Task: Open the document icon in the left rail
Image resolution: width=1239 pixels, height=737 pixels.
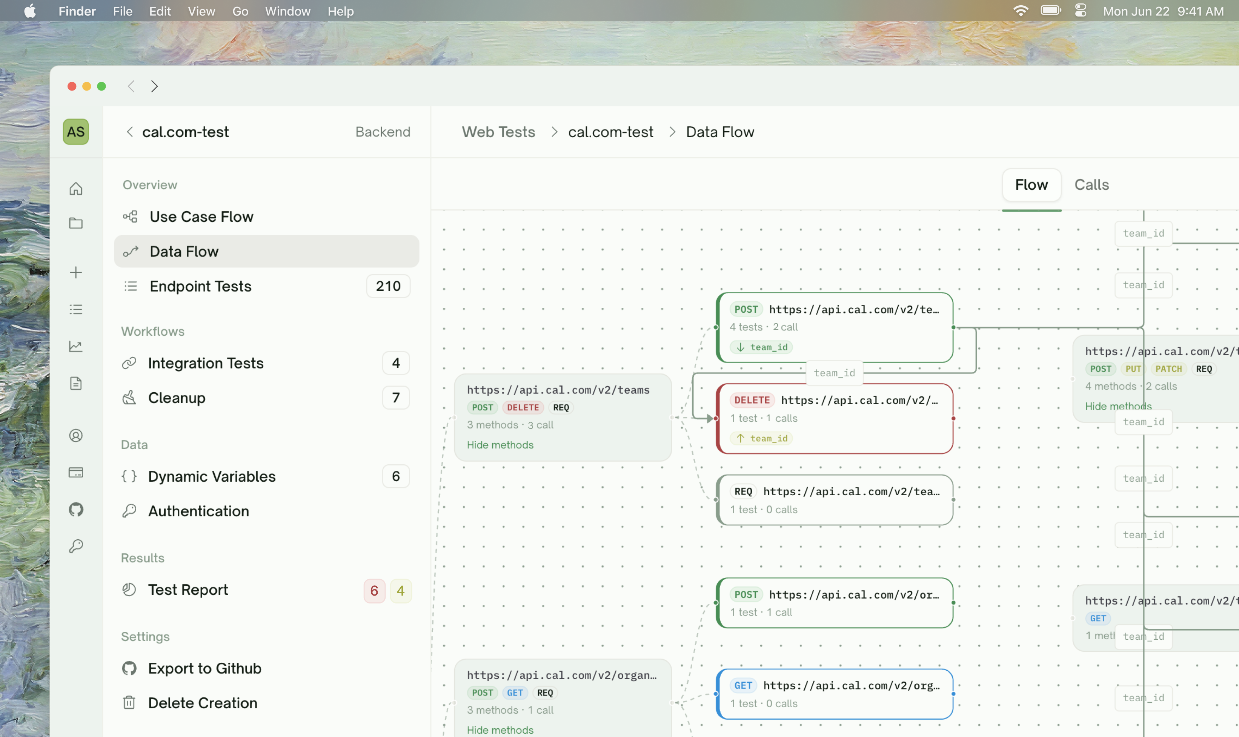Action: point(75,384)
